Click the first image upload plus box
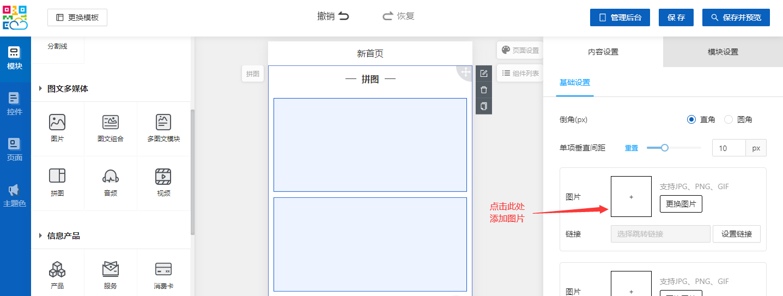The width and height of the screenshot is (783, 296). click(x=631, y=197)
